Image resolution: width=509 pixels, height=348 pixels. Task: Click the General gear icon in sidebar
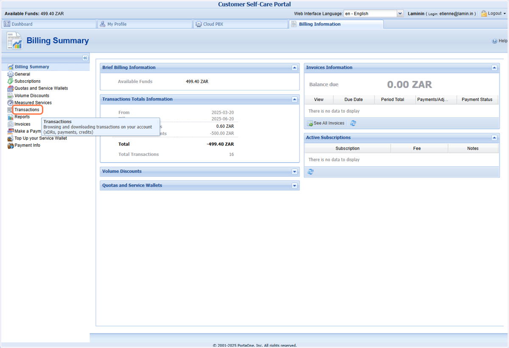tap(11, 74)
